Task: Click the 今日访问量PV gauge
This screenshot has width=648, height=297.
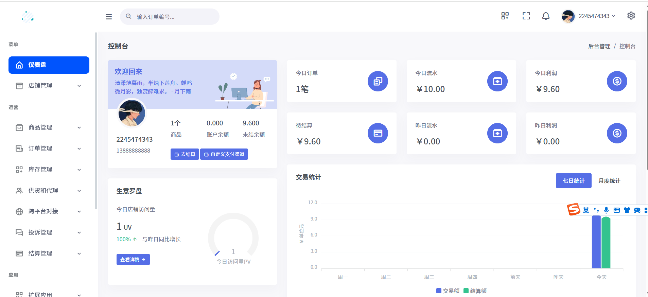Action: (x=233, y=238)
